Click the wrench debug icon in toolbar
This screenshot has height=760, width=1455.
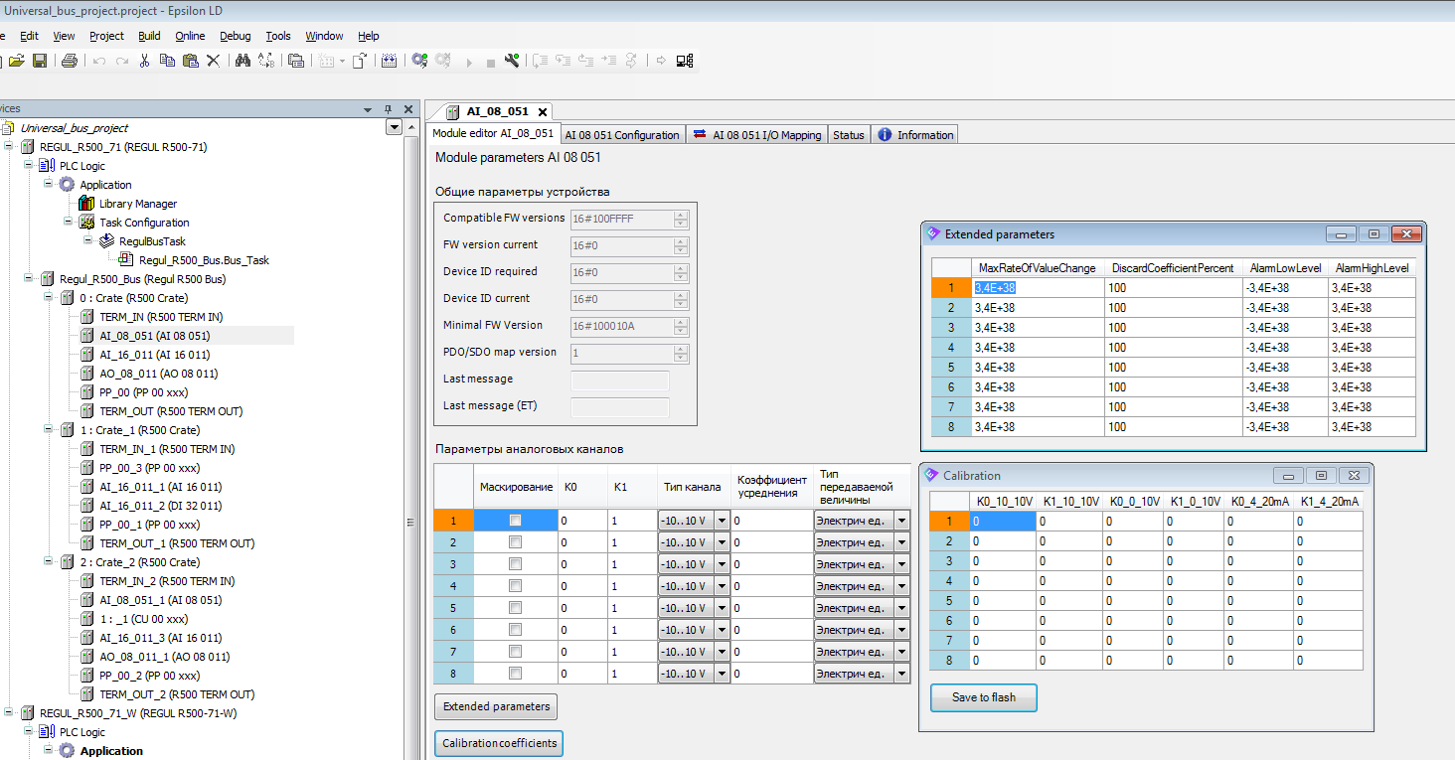(x=512, y=61)
